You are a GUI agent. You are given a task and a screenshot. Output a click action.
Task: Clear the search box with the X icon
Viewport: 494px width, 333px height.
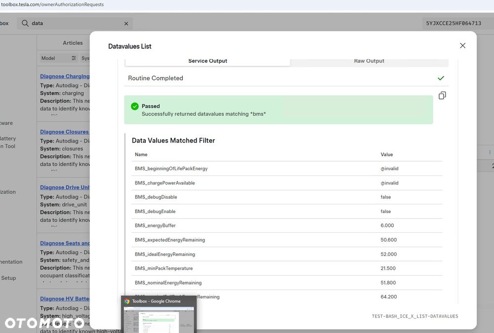pos(126,24)
